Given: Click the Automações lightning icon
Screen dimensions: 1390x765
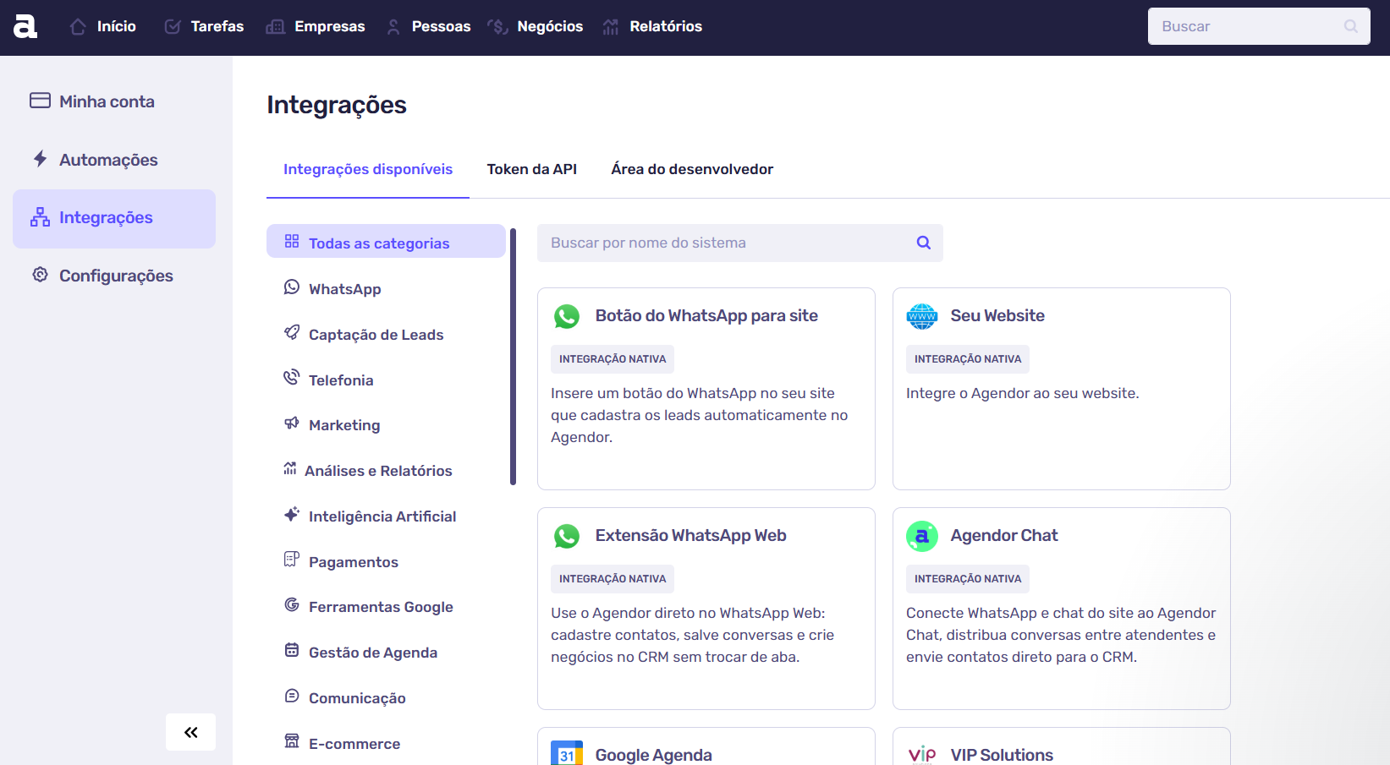Looking at the screenshot, I should [x=39, y=158].
